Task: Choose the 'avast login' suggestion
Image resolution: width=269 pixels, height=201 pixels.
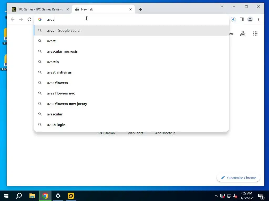Action: pos(131,125)
